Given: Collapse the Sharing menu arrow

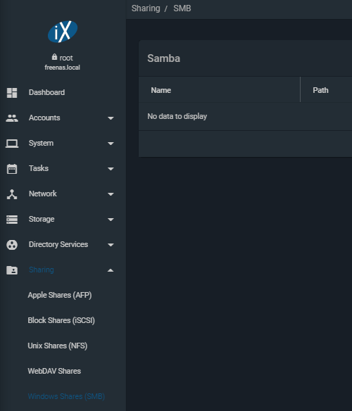Looking at the screenshot, I should point(111,270).
